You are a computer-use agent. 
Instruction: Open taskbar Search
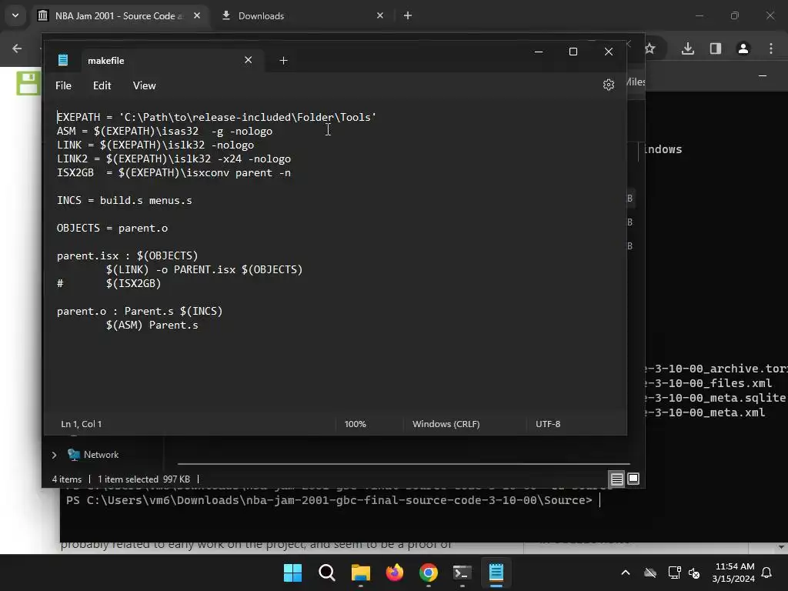(x=326, y=573)
